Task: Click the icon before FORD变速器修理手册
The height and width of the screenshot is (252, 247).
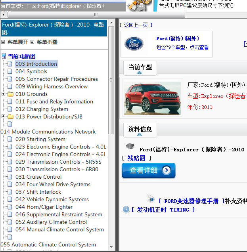Action: tap(151, 199)
